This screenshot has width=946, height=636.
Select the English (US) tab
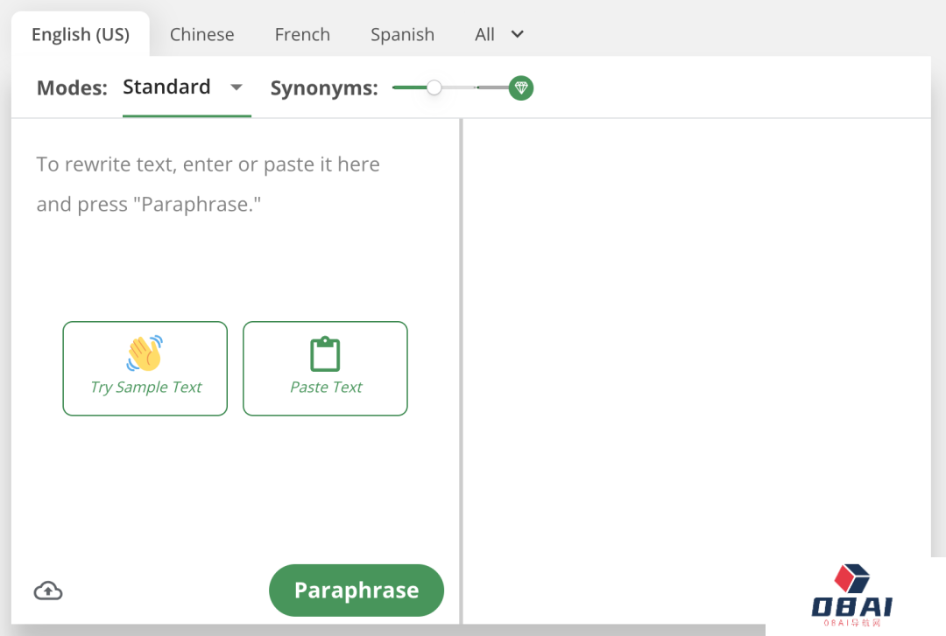coord(81,35)
